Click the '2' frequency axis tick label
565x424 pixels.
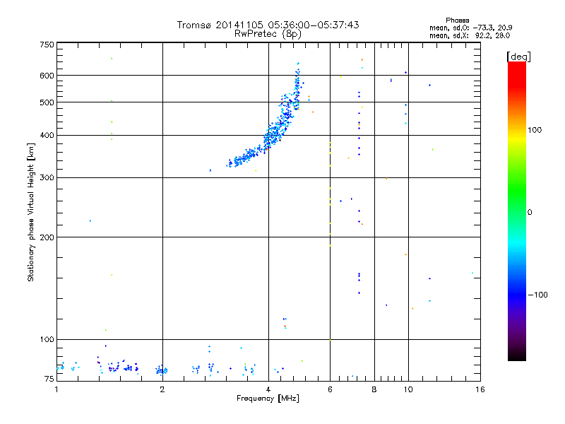(162, 389)
